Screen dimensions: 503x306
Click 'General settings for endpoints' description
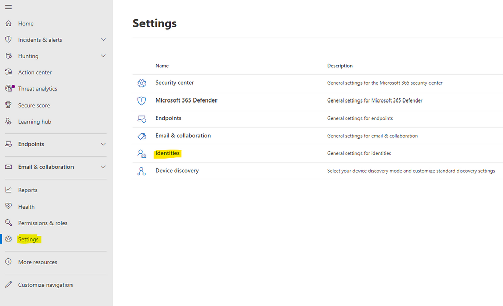(360, 118)
